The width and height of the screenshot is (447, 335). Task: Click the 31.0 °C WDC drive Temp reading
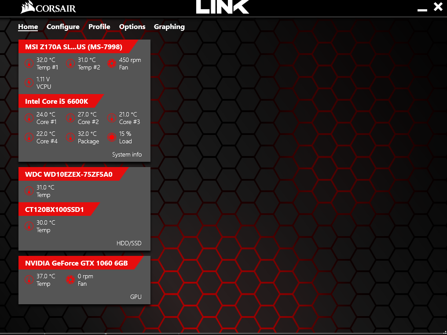(x=45, y=191)
